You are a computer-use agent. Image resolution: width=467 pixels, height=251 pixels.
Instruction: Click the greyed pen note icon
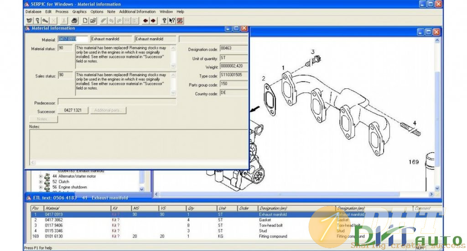pyautogui.click(x=104, y=20)
